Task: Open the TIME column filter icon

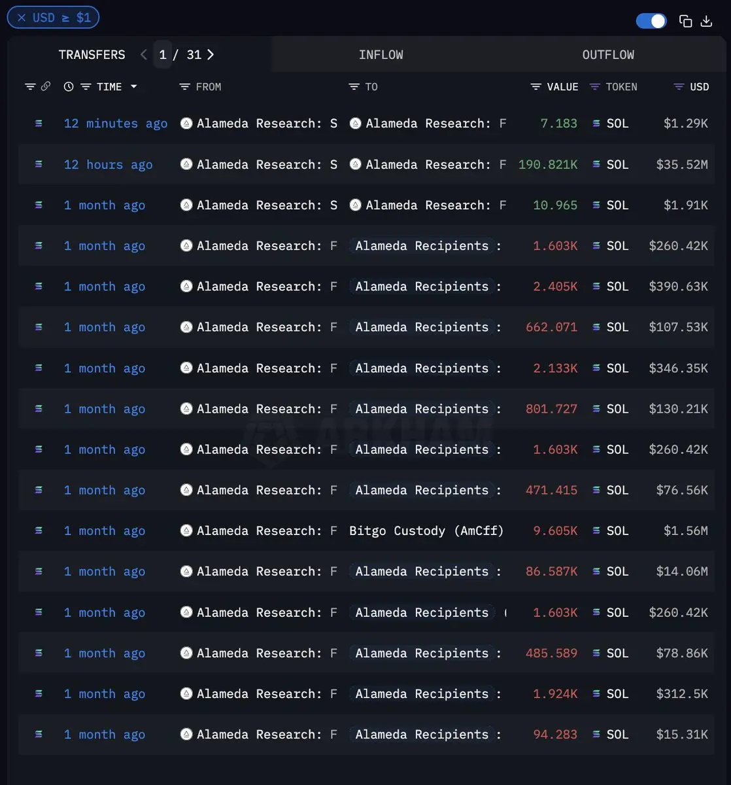Action: [86, 86]
